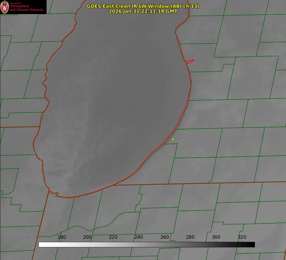
Task: Click the small red inlet outline on the east shore
Action: [190, 61]
